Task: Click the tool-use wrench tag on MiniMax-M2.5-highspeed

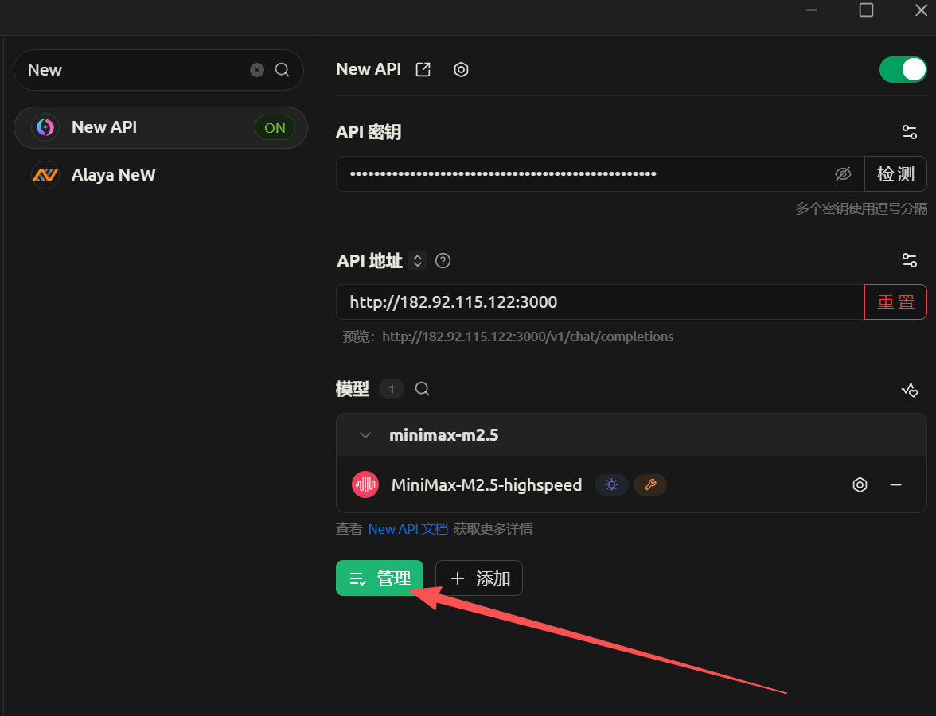Action: 650,484
